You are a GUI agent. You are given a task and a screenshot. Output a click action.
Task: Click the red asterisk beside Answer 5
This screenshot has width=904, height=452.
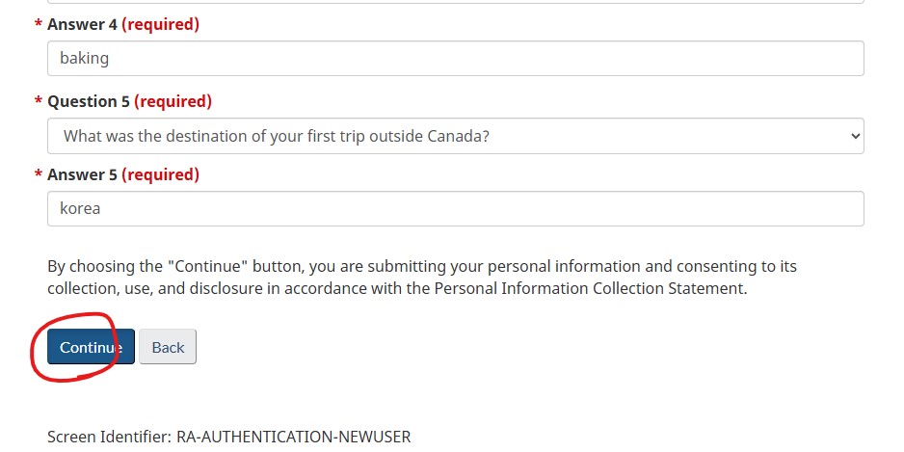[39, 174]
